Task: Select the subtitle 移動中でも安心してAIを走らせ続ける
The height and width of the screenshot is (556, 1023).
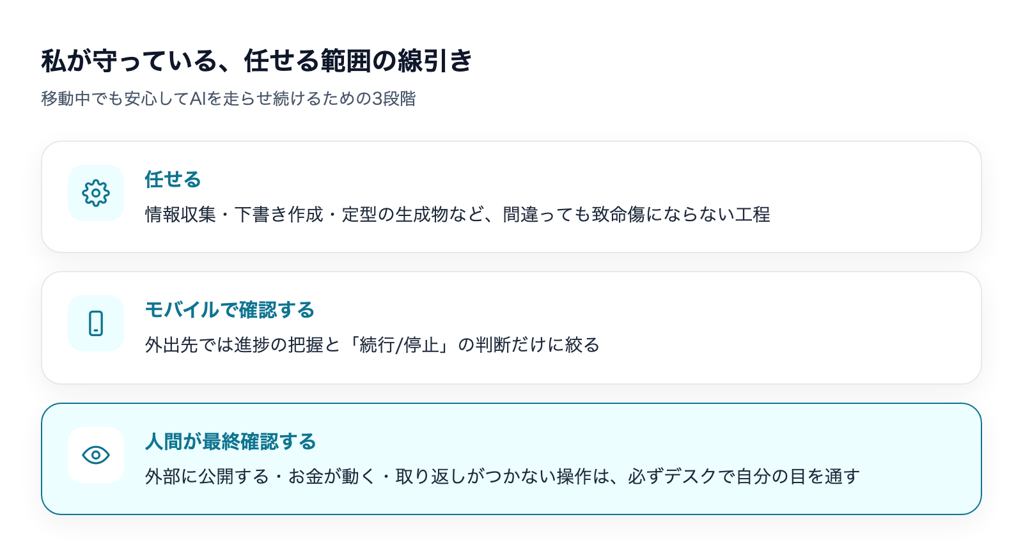Action: click(x=229, y=98)
